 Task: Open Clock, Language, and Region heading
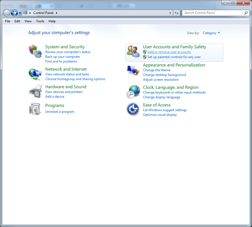click(171, 87)
